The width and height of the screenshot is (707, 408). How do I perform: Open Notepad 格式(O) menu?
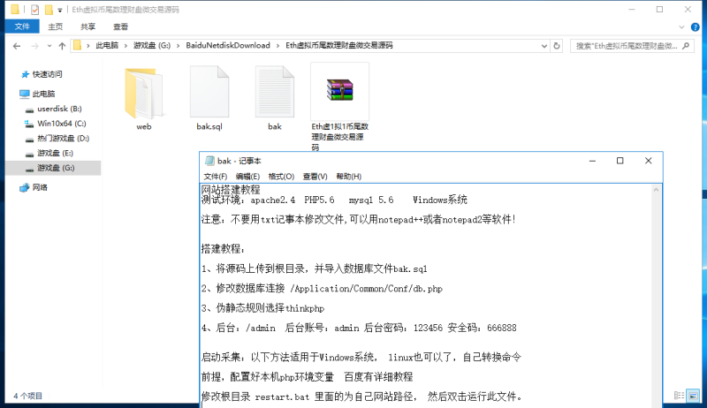click(x=281, y=176)
